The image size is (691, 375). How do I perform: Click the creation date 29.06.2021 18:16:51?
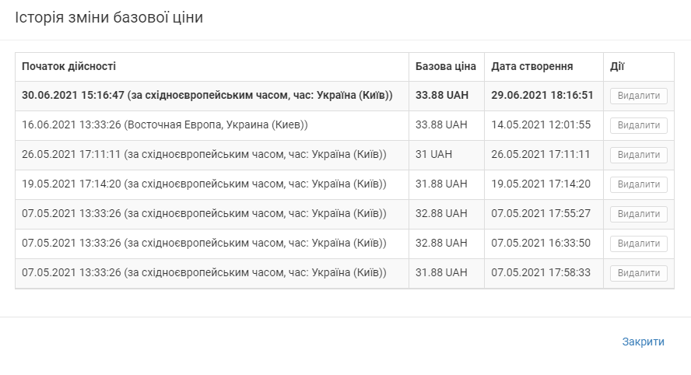(x=542, y=96)
